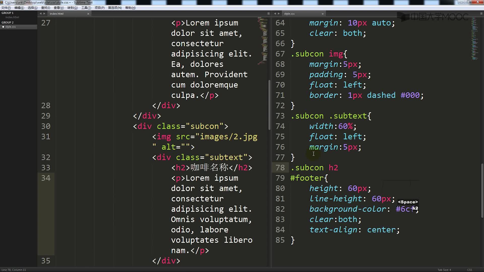Viewport: 484px width, 272px height.
Task: Open the 编辑(E) menu
Action: (x=19, y=8)
